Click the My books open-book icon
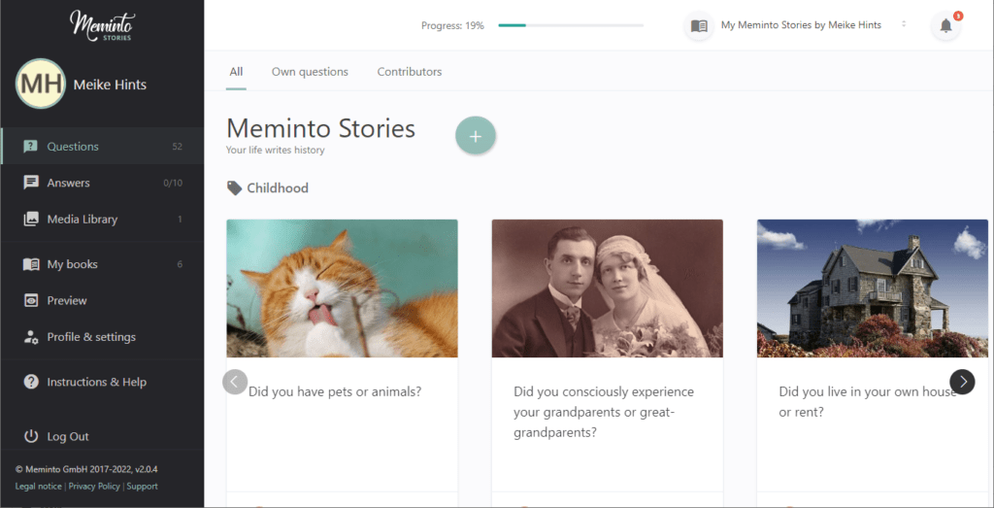 (x=30, y=264)
